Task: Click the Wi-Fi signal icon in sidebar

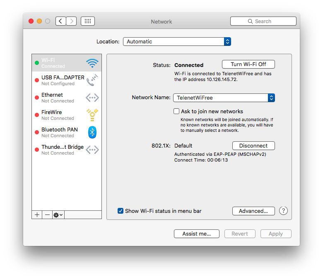Action: click(92, 63)
